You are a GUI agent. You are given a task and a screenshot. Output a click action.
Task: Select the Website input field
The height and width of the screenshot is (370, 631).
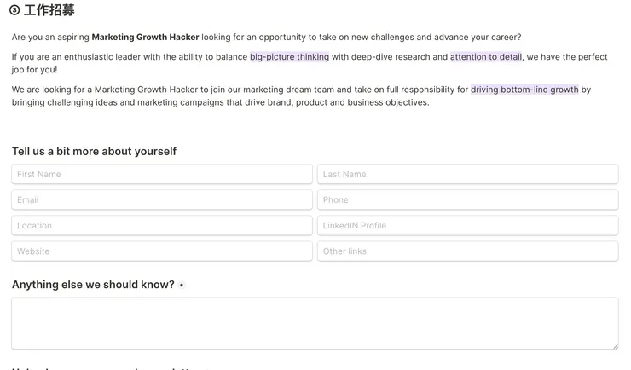(x=162, y=251)
